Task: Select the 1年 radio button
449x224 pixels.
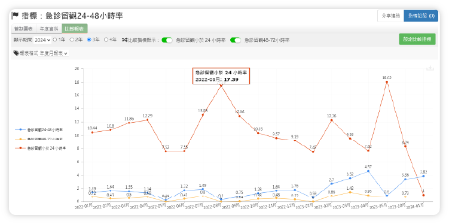Action: 55,40
